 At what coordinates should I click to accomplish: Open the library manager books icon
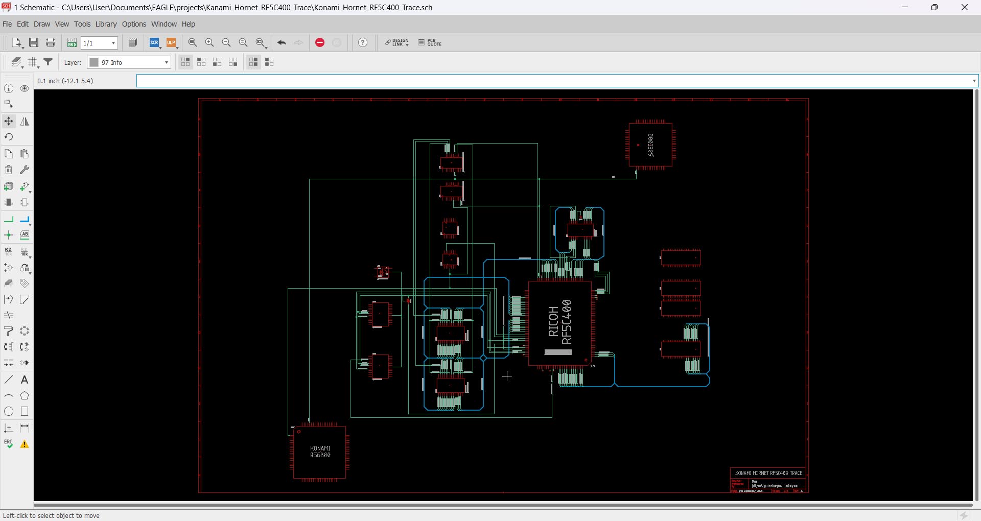(x=133, y=43)
